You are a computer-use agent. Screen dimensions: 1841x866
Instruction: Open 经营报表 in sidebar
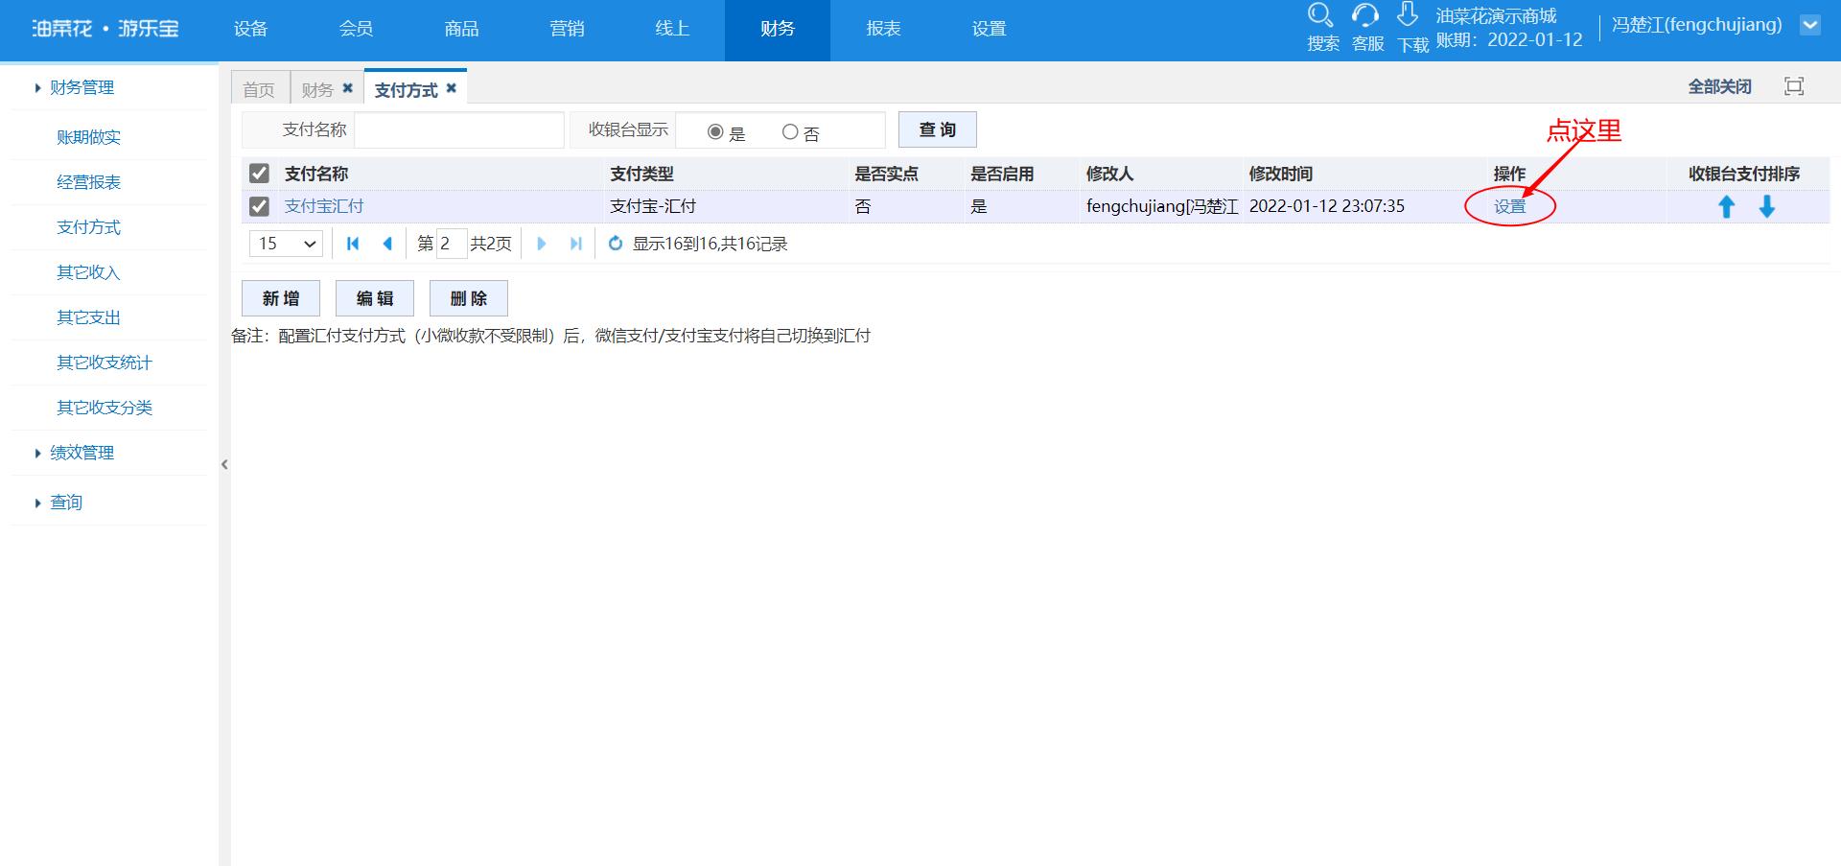pos(88,182)
